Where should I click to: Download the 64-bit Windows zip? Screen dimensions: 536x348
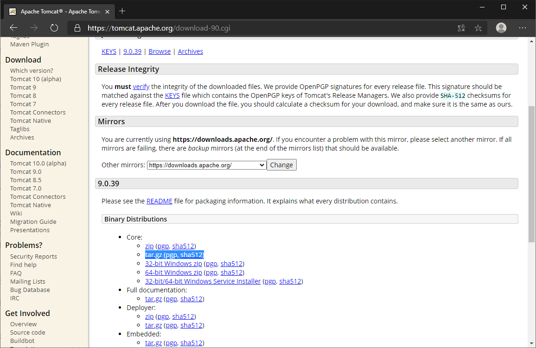coord(174,272)
